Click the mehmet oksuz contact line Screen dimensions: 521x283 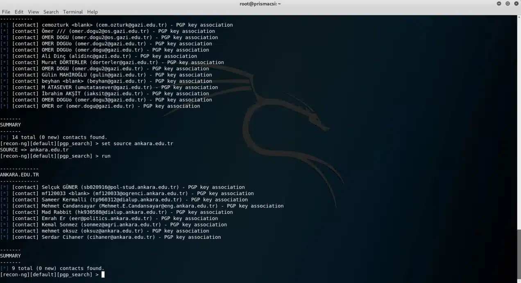click(x=104, y=231)
